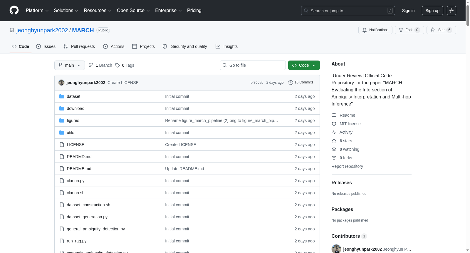
Task: Click the fork icon in the Fork button
Action: tap(401, 30)
